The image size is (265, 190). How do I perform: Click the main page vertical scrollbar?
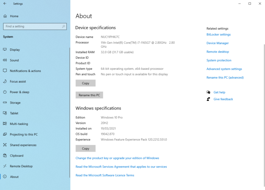click(x=264, y=115)
